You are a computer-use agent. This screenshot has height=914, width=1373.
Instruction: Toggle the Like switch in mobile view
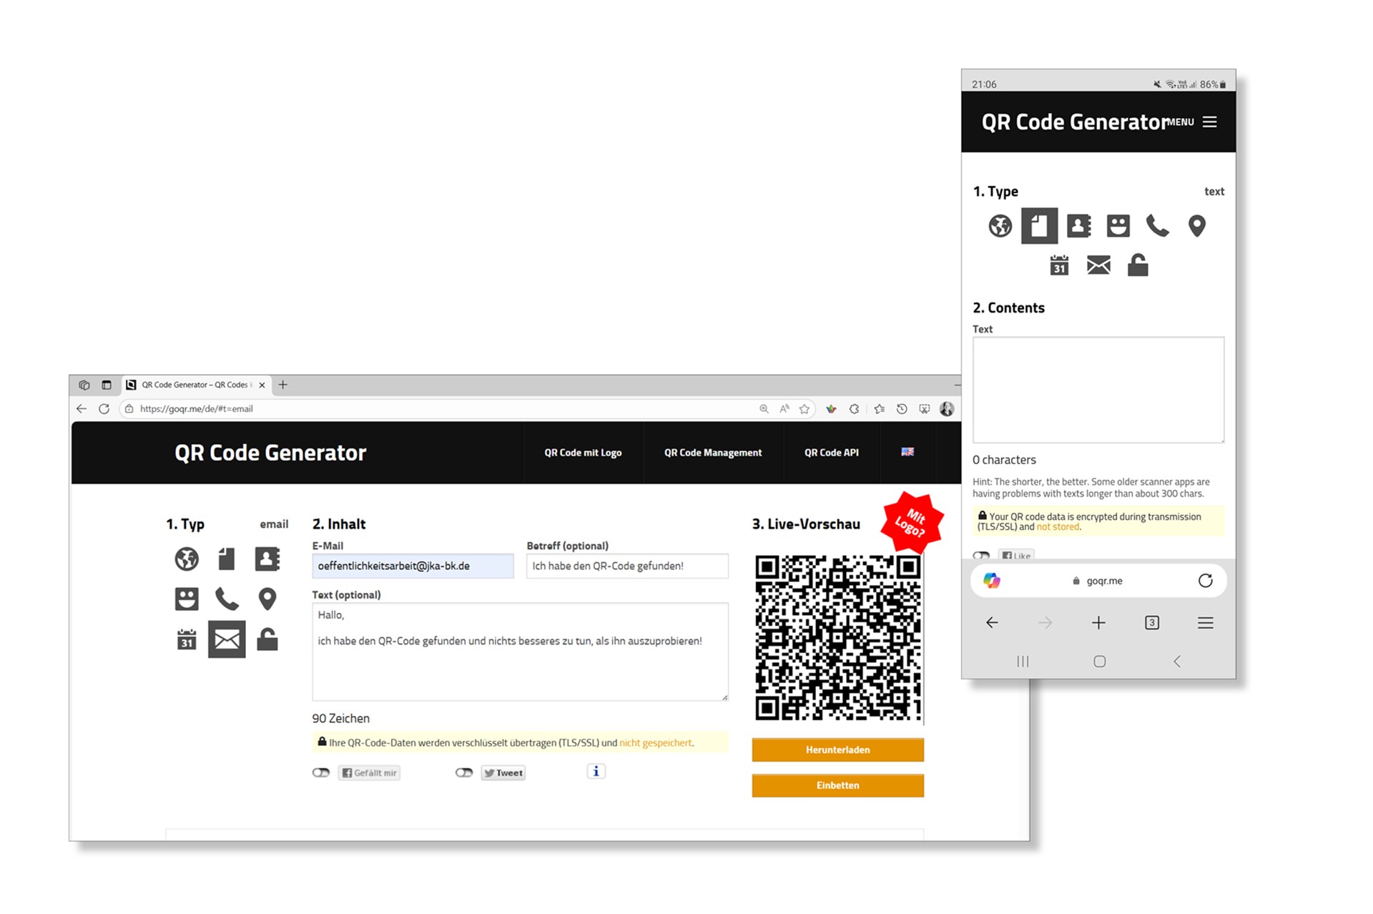[981, 555]
